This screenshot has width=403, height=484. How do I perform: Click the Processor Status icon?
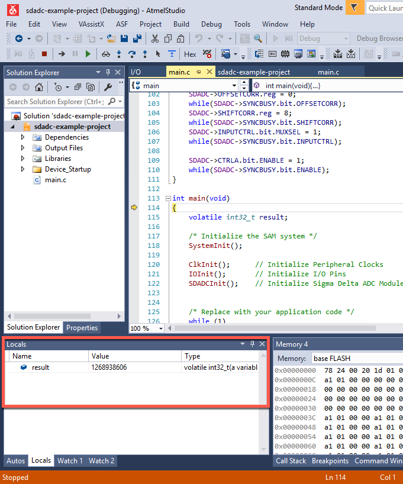pos(298,54)
